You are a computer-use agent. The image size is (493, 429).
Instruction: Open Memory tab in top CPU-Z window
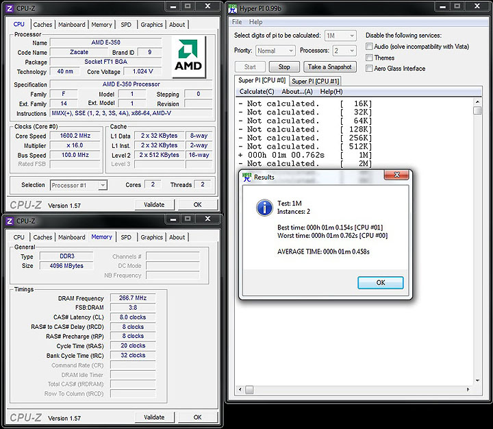pyautogui.click(x=101, y=25)
